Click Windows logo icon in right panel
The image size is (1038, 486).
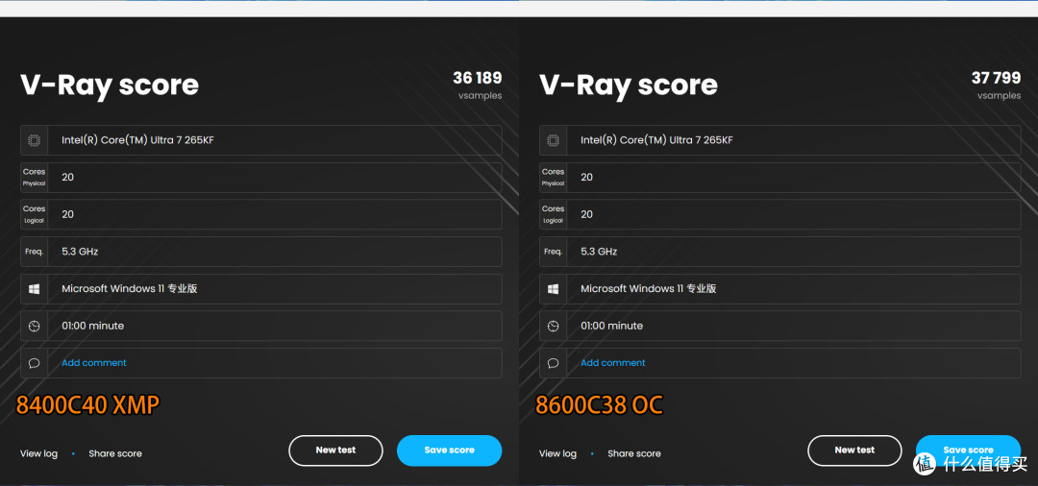[x=553, y=289]
